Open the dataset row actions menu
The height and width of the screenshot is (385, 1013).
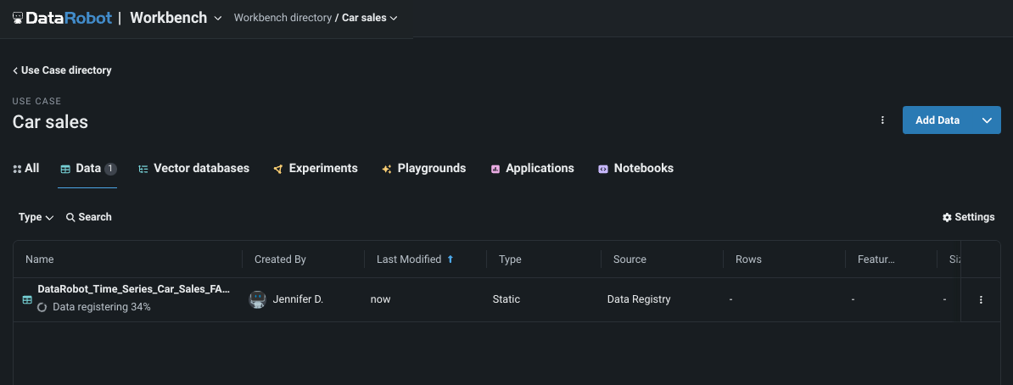point(981,299)
